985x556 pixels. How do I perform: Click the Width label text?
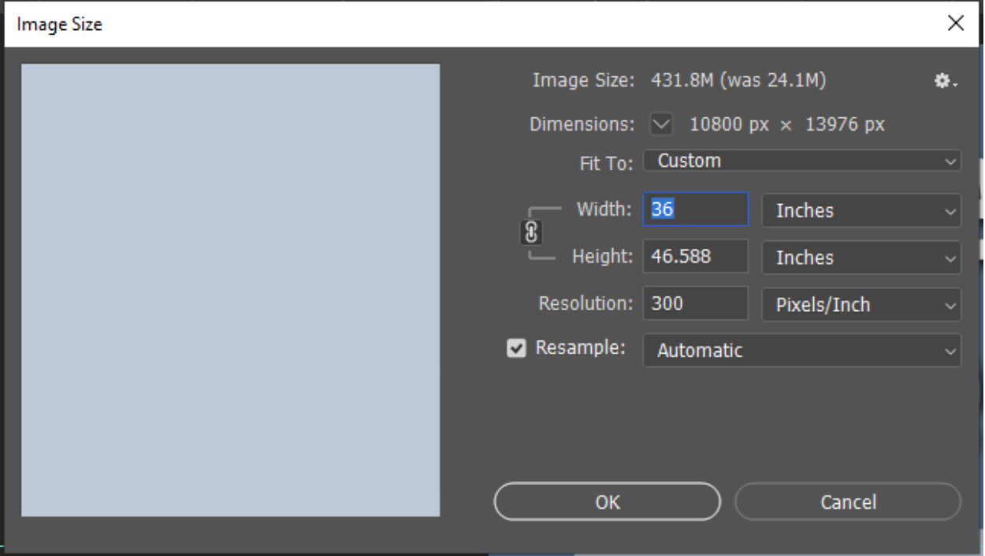pos(604,210)
